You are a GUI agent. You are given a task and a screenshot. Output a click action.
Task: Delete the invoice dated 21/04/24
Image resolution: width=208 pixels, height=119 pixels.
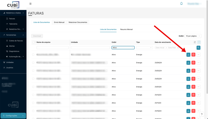[193, 63]
